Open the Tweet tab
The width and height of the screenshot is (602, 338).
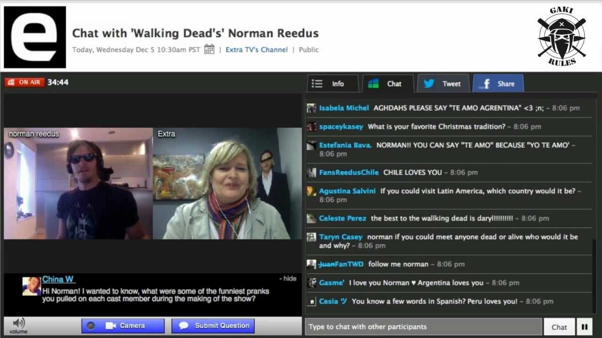click(443, 84)
